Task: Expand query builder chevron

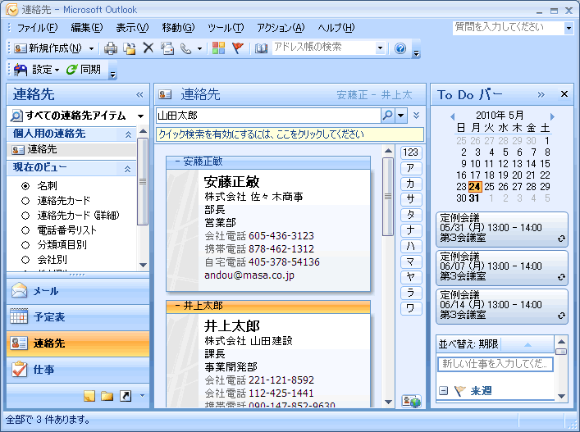Action: (x=416, y=116)
